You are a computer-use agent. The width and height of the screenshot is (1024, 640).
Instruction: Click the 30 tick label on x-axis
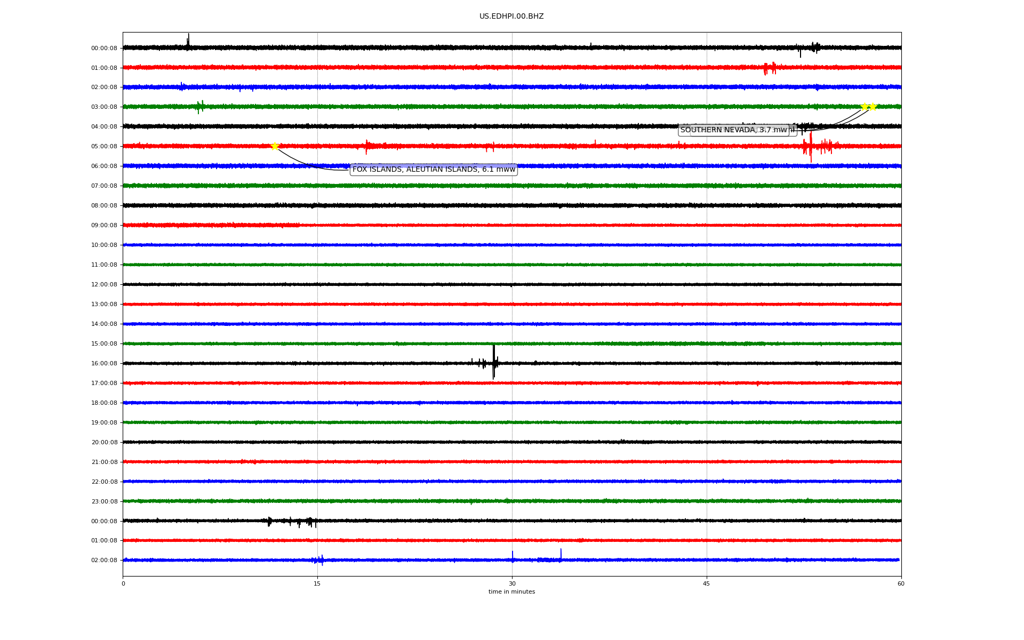512,583
